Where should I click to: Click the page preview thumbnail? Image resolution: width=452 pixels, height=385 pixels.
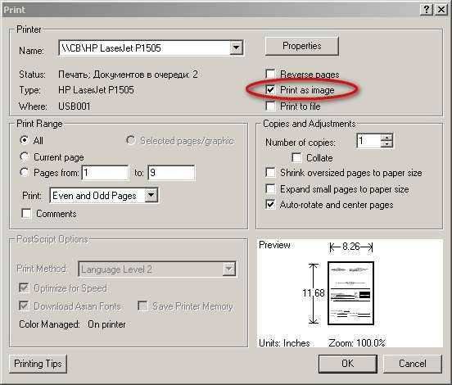350,293
